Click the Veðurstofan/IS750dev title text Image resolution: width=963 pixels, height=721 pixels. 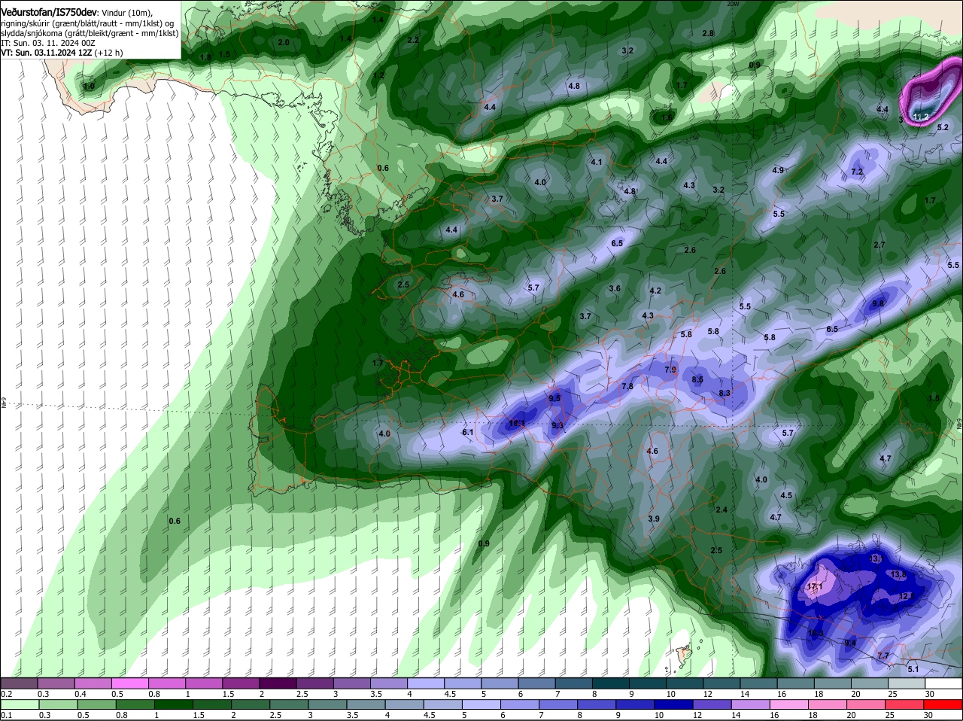pos(49,13)
